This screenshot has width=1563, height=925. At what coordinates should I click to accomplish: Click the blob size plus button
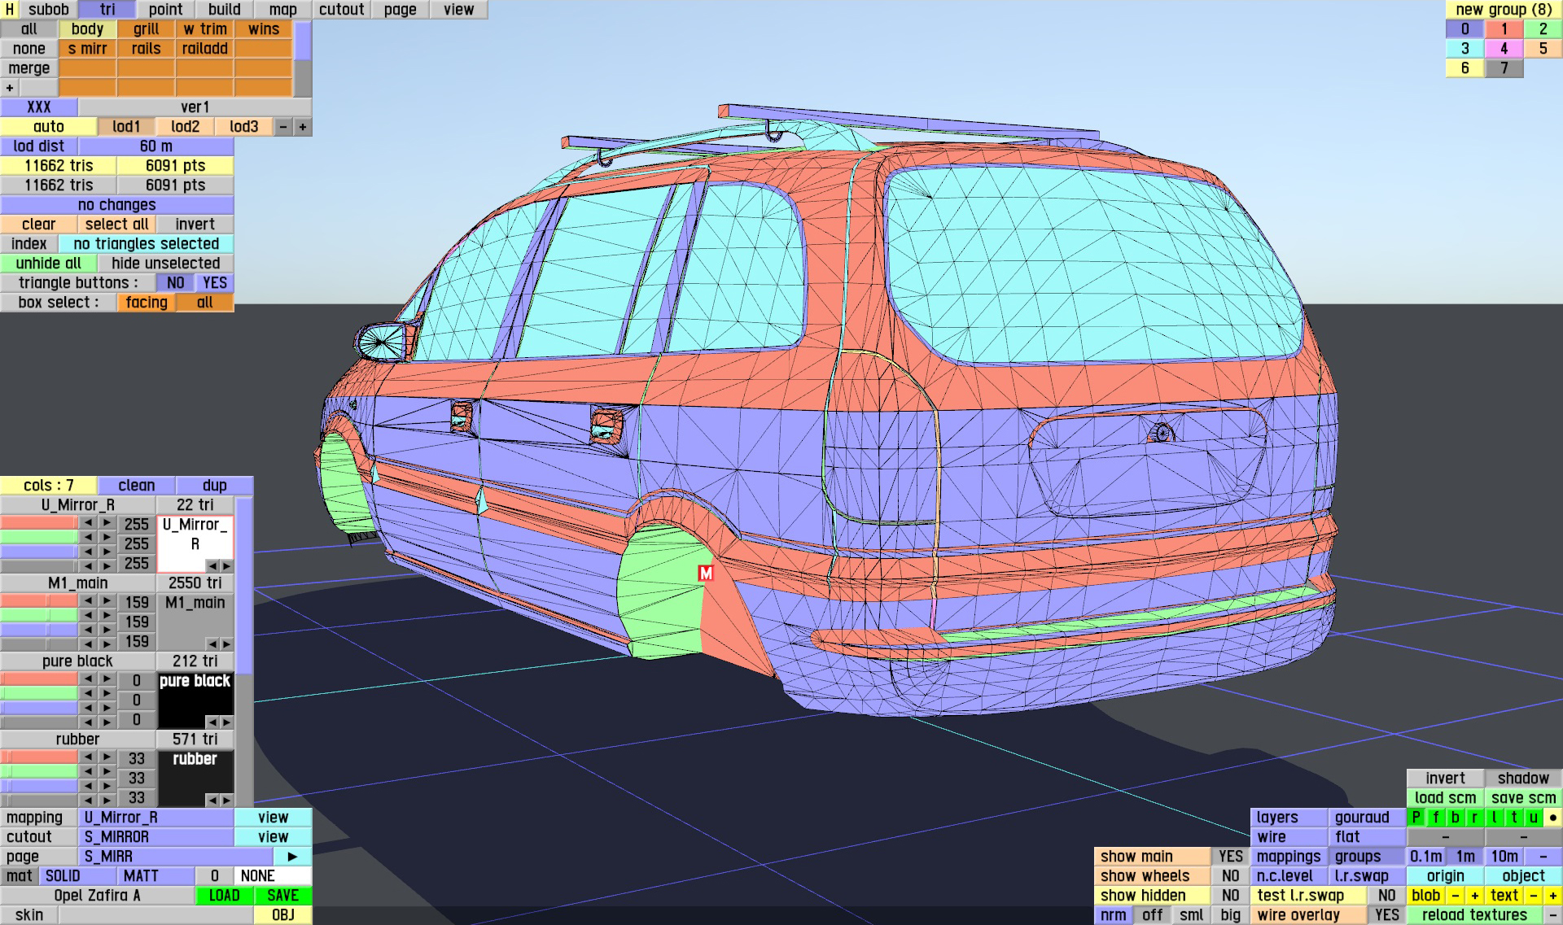pos(1474,896)
